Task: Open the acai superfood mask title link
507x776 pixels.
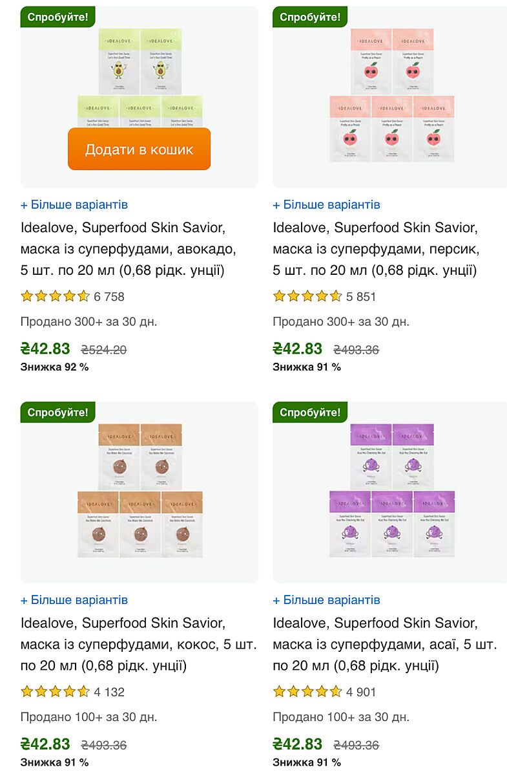Action: tap(384, 644)
